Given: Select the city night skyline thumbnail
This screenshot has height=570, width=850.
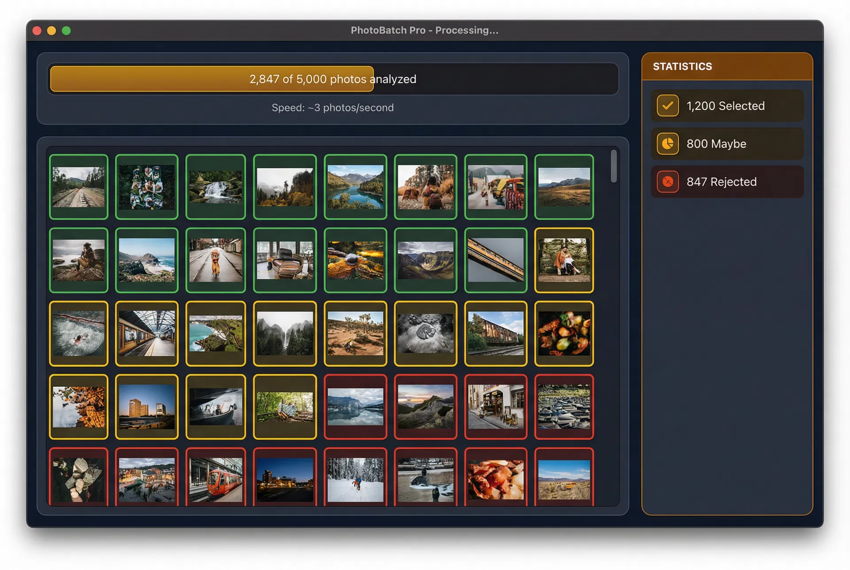Looking at the screenshot, I should click(x=285, y=479).
